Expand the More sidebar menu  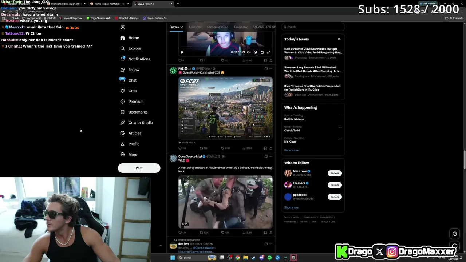[129, 154]
